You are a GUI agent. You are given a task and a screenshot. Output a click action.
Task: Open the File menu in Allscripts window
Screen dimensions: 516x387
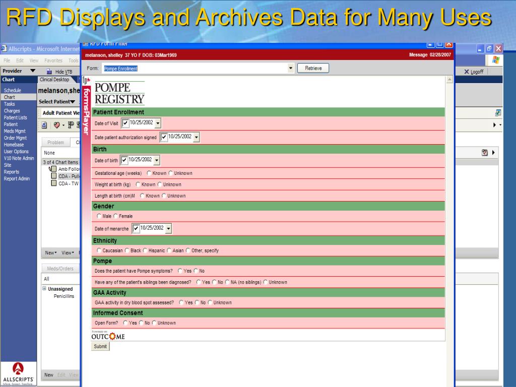pyautogui.click(x=7, y=60)
